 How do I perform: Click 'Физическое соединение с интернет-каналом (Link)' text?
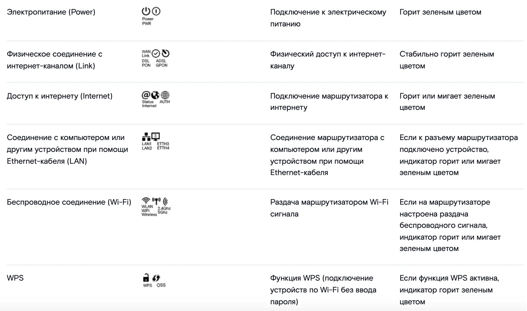coord(55,60)
